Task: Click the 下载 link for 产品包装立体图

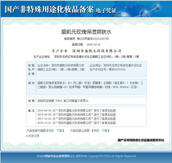Action: pyautogui.click(x=105, y=131)
